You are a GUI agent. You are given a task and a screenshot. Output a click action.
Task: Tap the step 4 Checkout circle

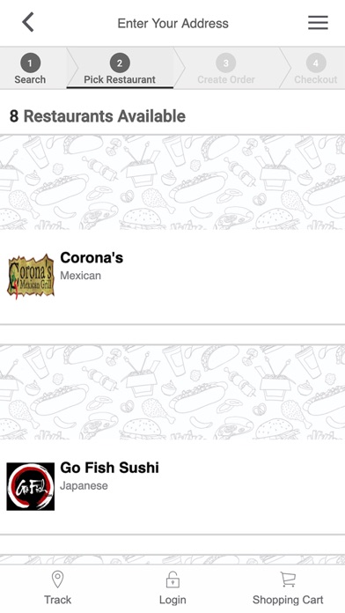[316, 63]
